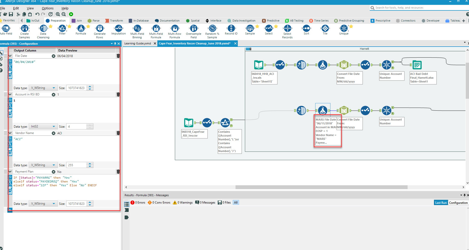Viewport: 469px width, 250px height.
Task: Switch results view to Configuration
Action: pos(458,203)
